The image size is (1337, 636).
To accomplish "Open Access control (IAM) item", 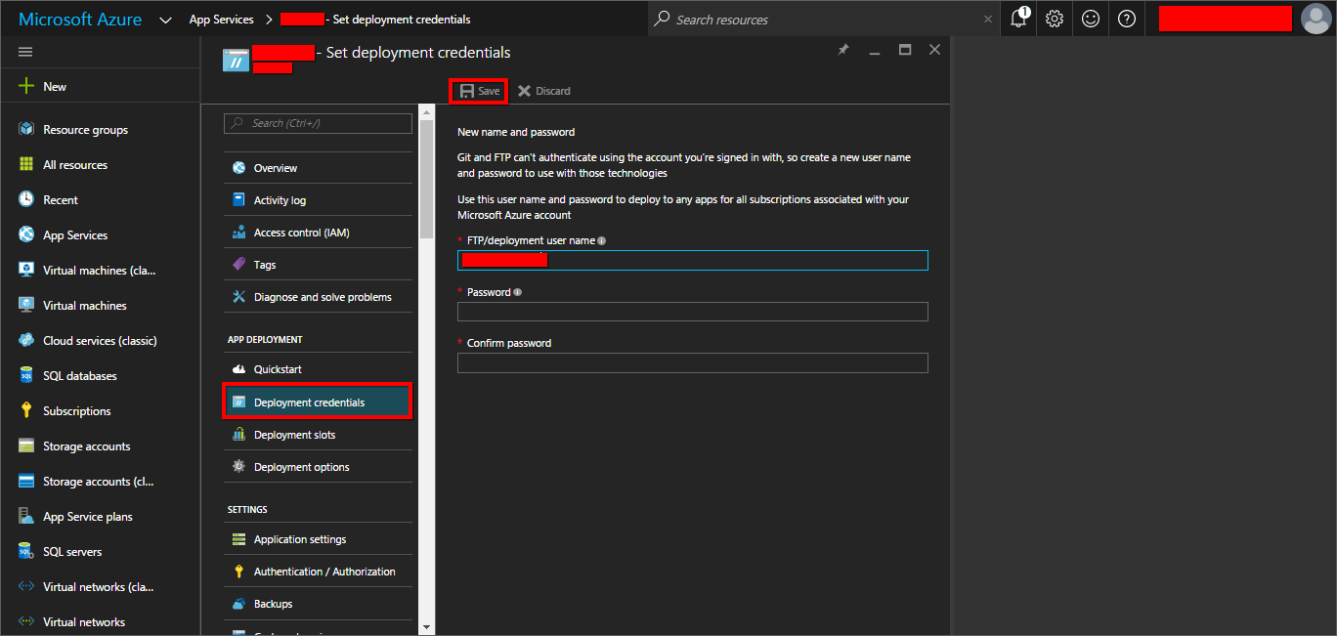I will click(x=318, y=233).
